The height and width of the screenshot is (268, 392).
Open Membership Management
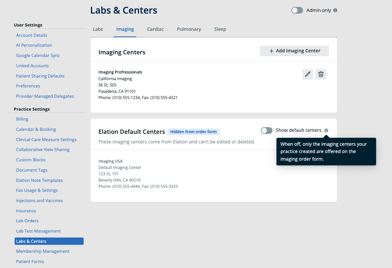click(x=43, y=251)
